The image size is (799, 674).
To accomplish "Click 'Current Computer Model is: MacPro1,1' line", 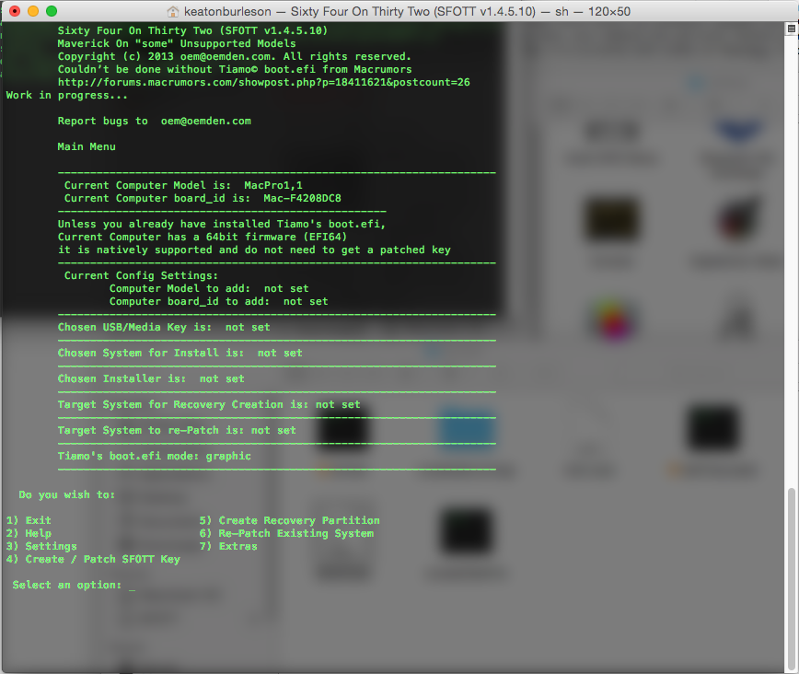I will tap(183, 185).
